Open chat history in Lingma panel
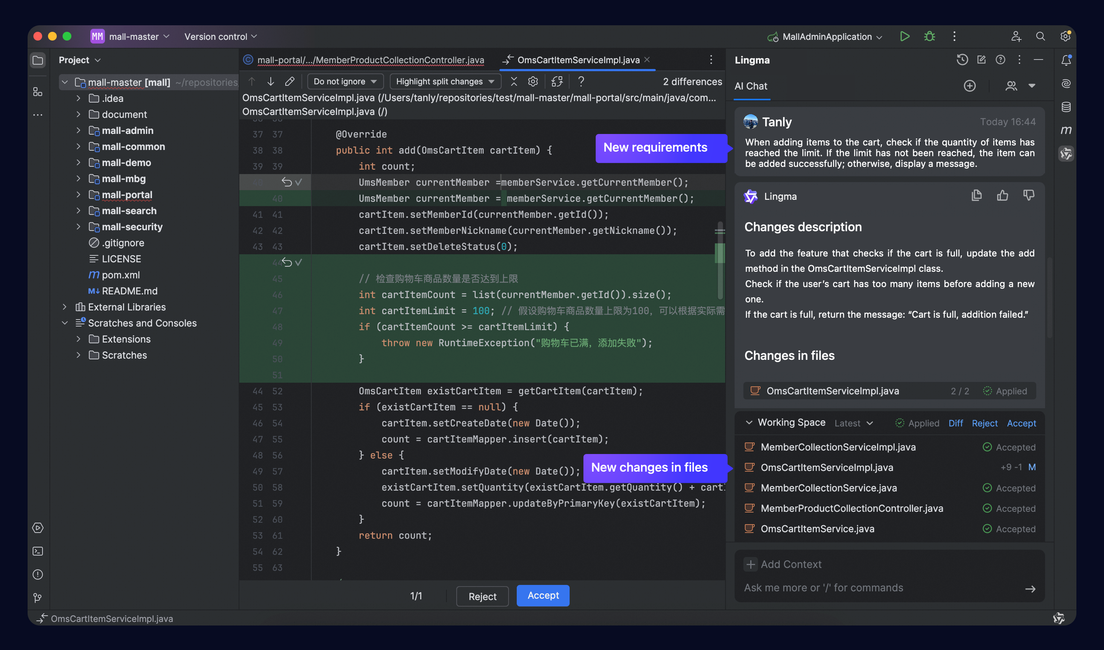The image size is (1104, 650). 962,60
